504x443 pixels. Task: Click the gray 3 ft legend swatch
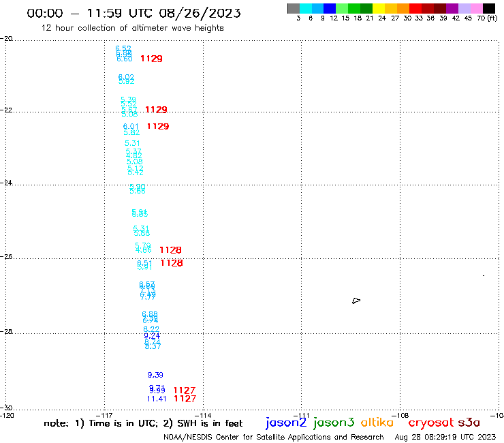[x=294, y=8]
